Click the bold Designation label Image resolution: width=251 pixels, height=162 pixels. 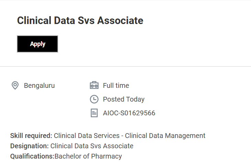point(29,146)
